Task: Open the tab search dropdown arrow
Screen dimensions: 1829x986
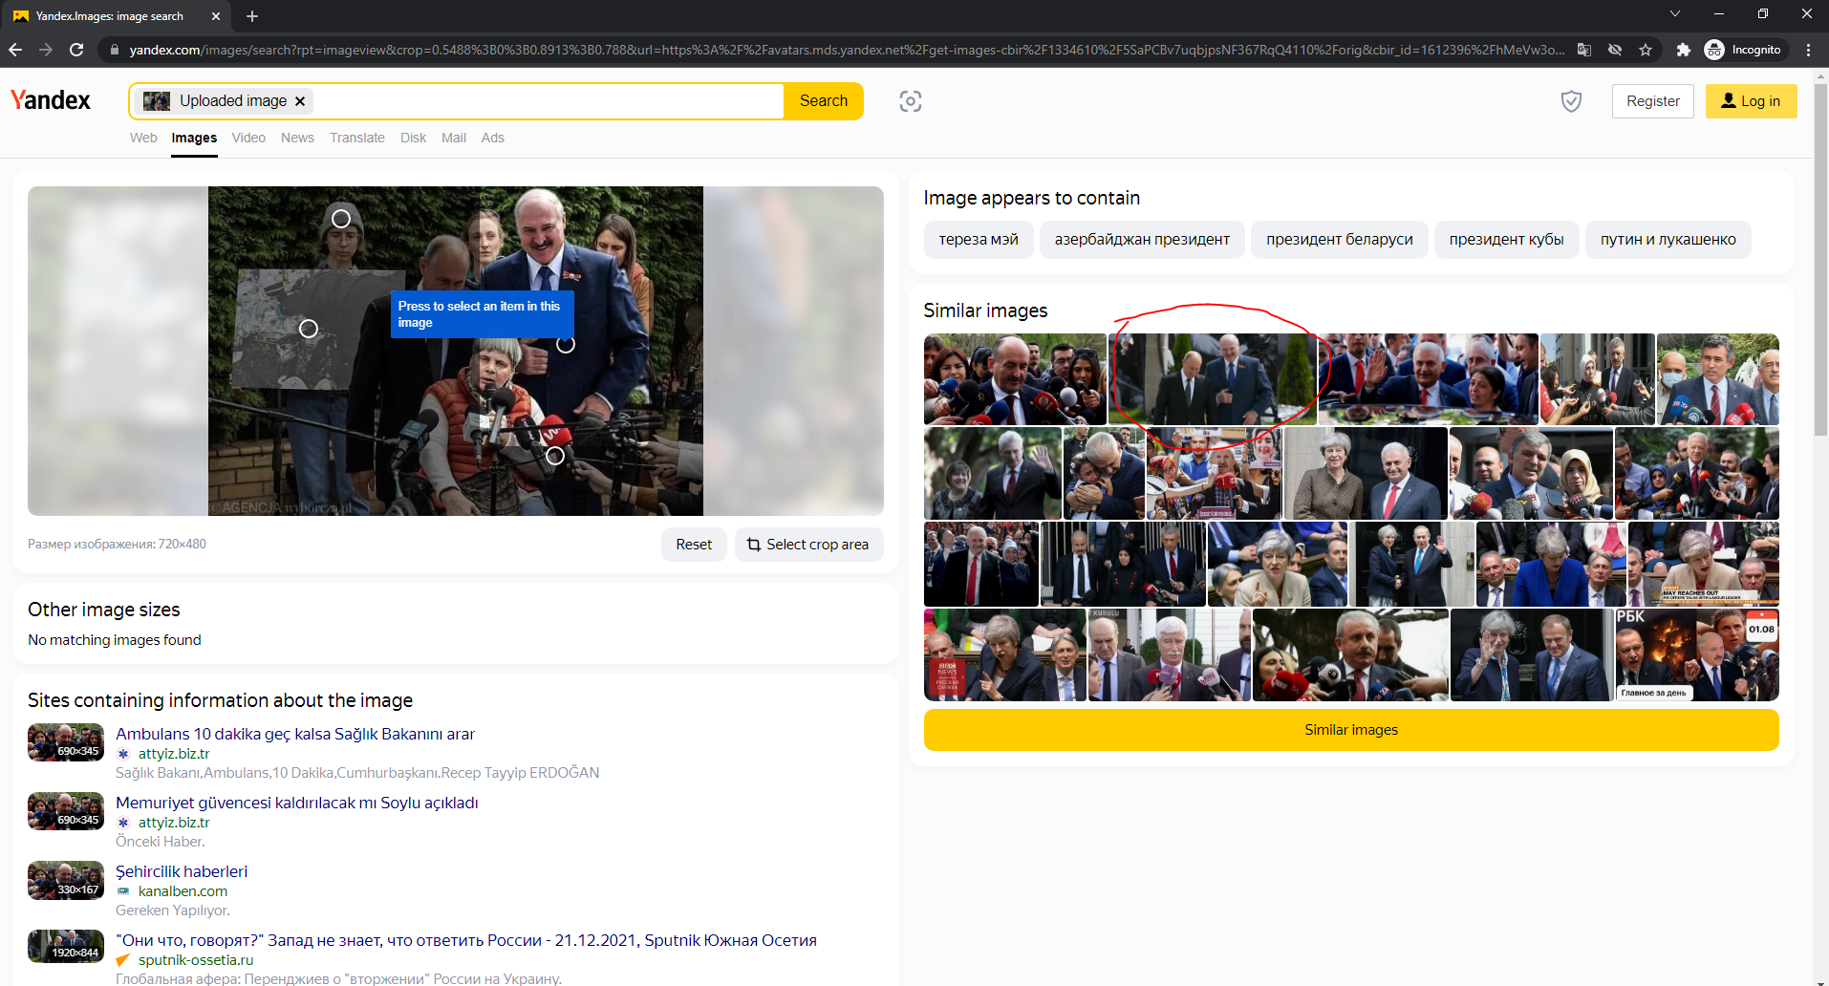Action: 1674,14
